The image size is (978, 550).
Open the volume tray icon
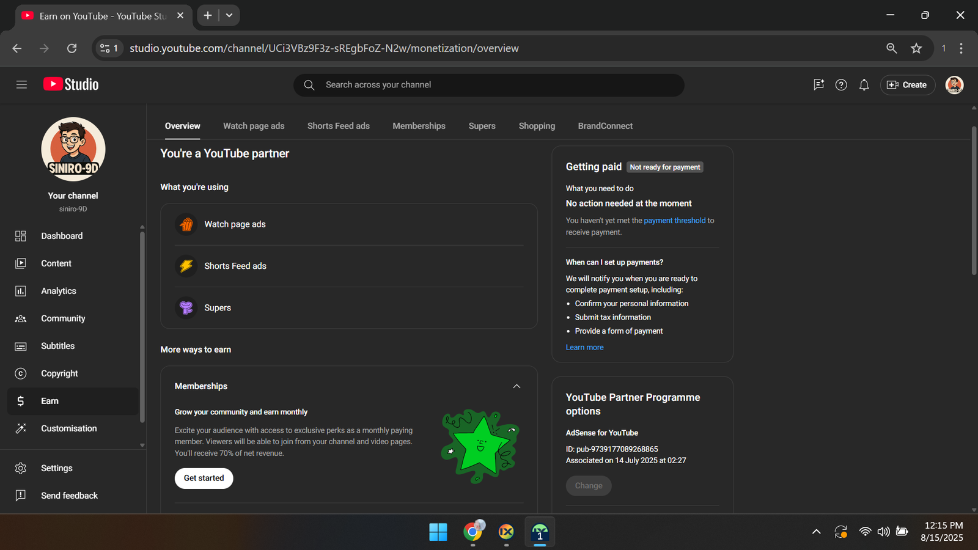(883, 532)
